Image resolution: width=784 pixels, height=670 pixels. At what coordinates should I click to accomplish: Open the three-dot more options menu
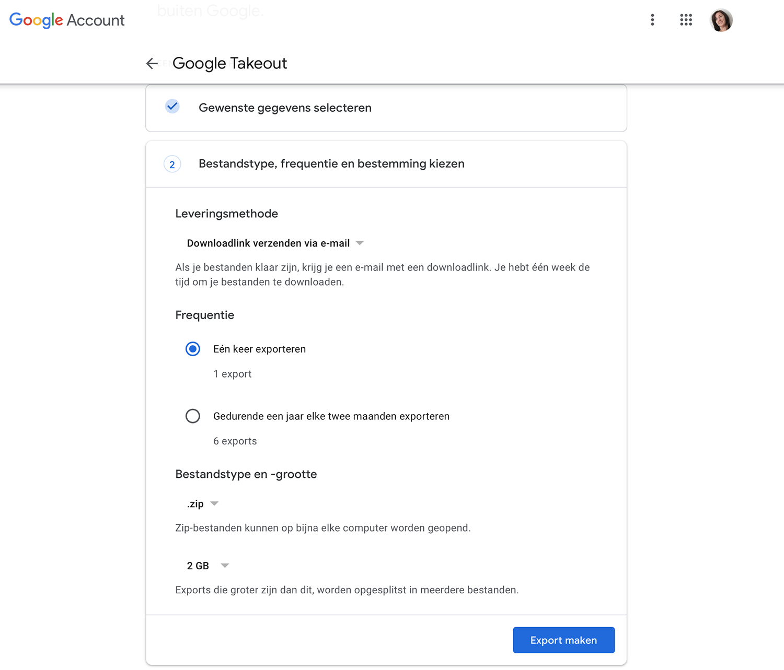(652, 20)
